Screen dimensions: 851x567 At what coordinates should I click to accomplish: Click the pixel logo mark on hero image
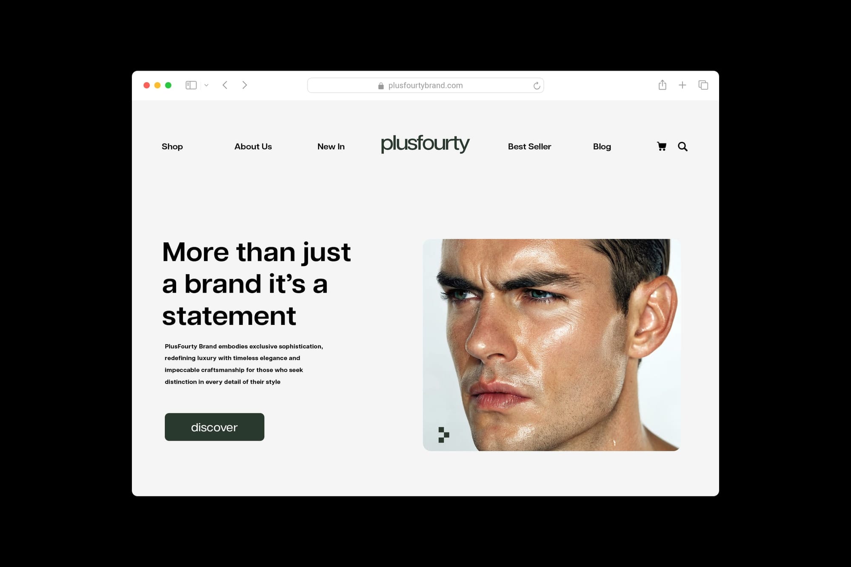443,435
